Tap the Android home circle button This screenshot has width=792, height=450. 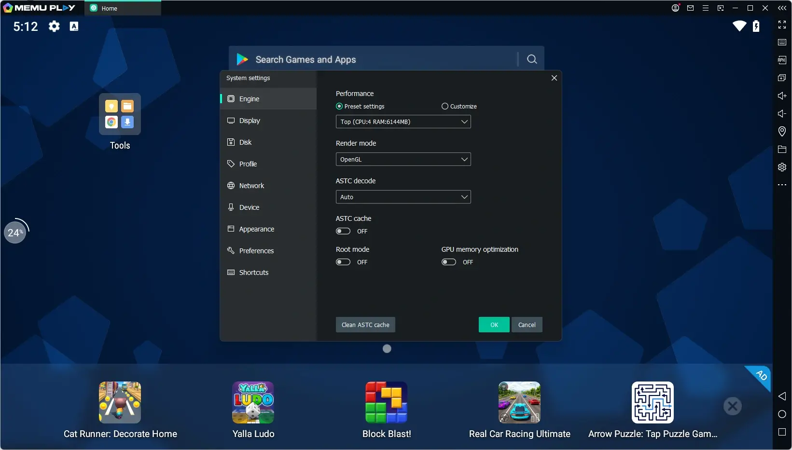coord(782,414)
